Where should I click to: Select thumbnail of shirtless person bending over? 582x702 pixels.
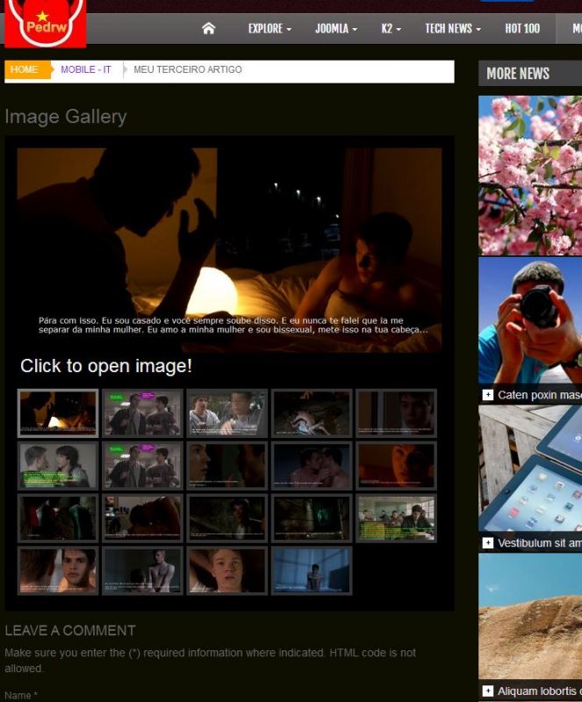[142, 518]
